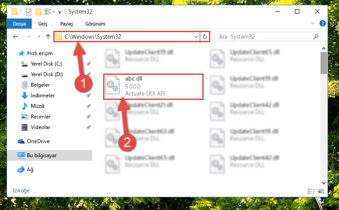Go up one folder level
The image size is (339, 210).
tap(48, 37)
